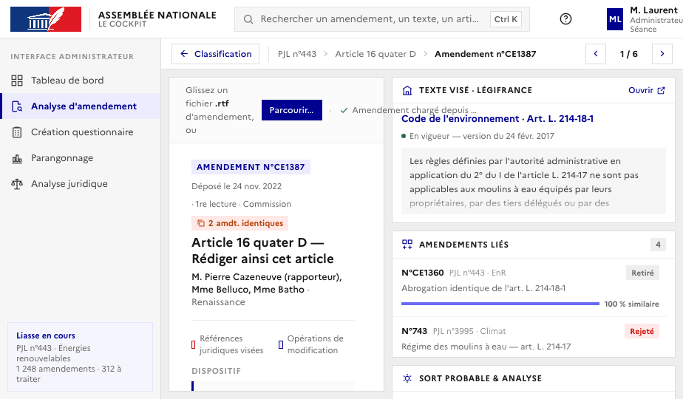Toggle Références juridiques visées red legend marker
Viewport: 683px width, 399px height.
click(194, 344)
